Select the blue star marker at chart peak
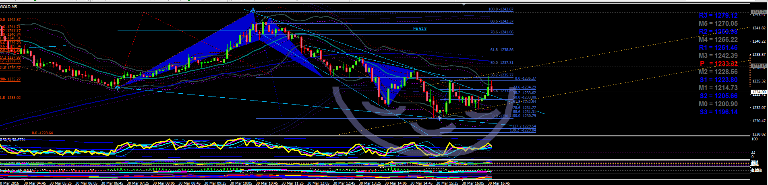Screen dimensions: 768x185 (253, 10)
